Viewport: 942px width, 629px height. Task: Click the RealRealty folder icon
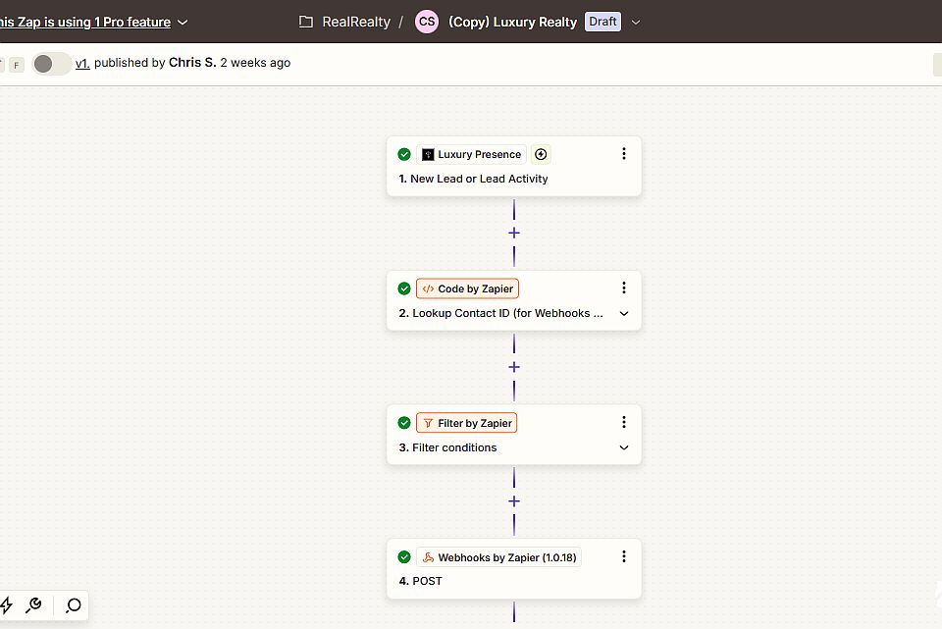point(306,23)
